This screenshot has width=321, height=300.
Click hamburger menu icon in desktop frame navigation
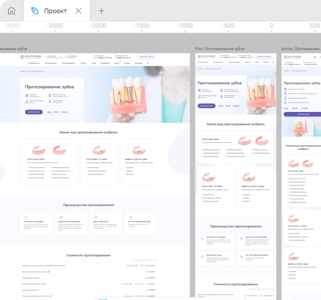tap(148, 63)
